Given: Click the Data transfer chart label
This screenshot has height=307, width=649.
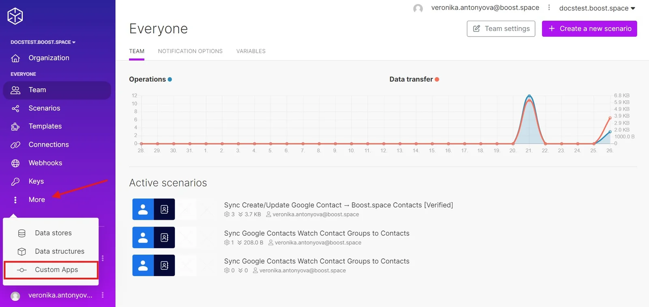Looking at the screenshot, I should (411, 80).
